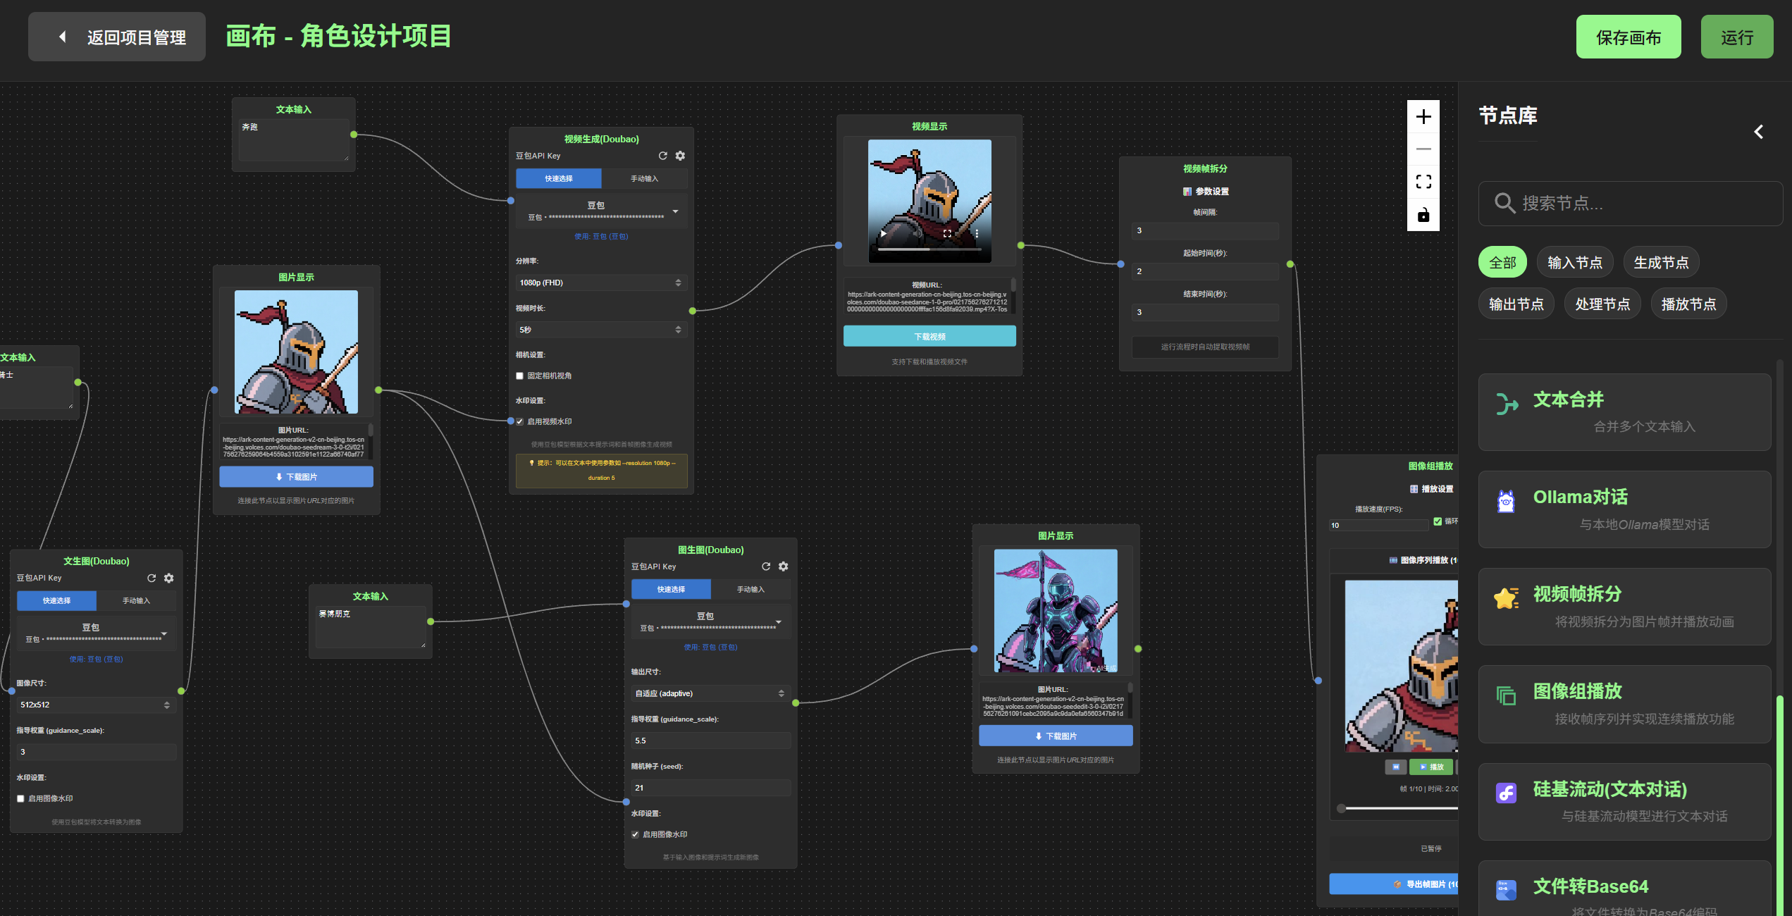
Task: Toggle 启用图像水印 in 图生图 node
Action: pos(635,835)
